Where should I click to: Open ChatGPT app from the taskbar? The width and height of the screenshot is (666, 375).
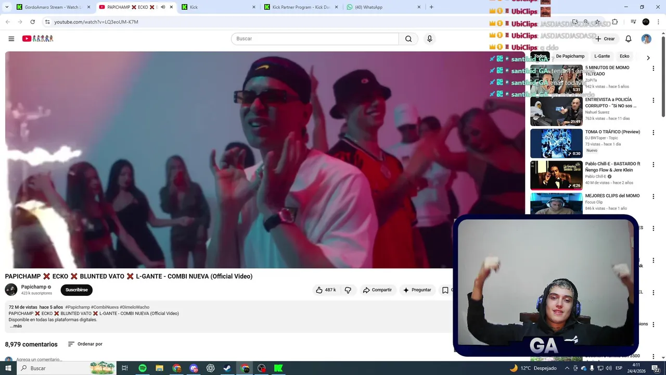(210, 368)
